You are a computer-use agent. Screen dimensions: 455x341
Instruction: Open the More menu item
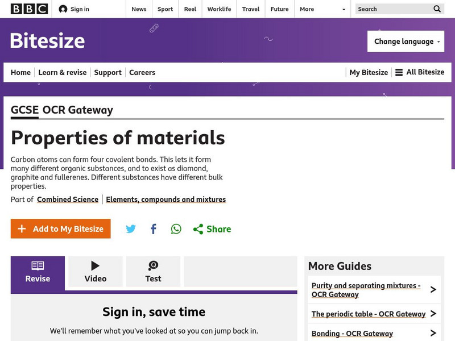click(307, 9)
